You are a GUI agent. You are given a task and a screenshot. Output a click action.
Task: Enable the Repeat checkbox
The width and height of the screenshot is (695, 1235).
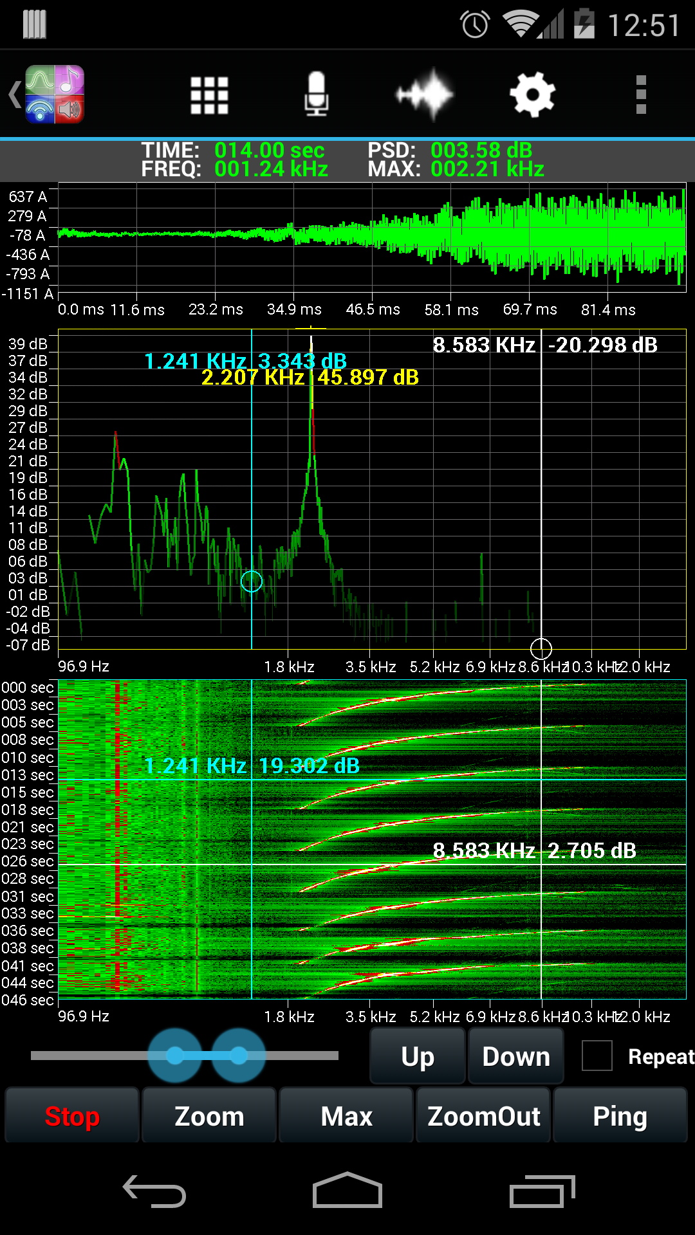(597, 1056)
